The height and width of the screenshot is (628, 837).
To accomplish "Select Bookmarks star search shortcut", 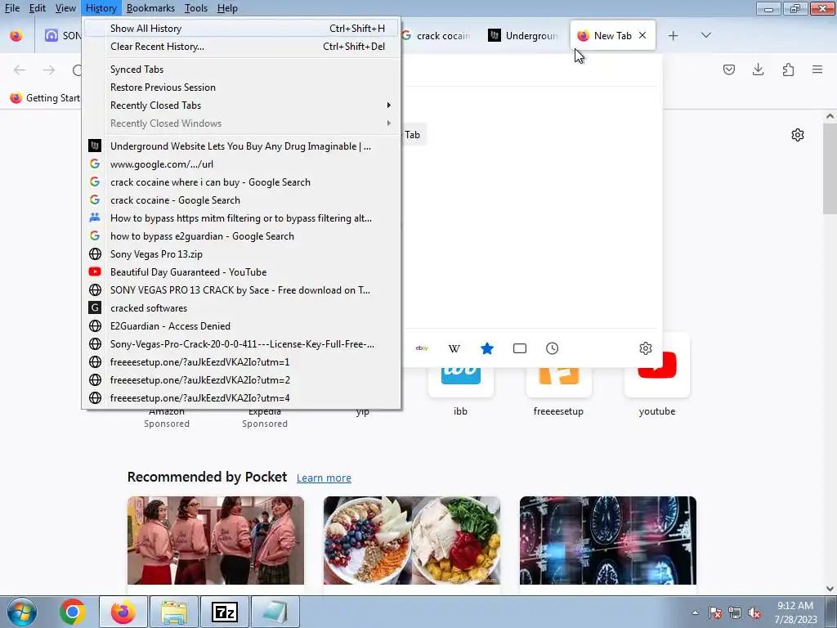I will click(487, 348).
